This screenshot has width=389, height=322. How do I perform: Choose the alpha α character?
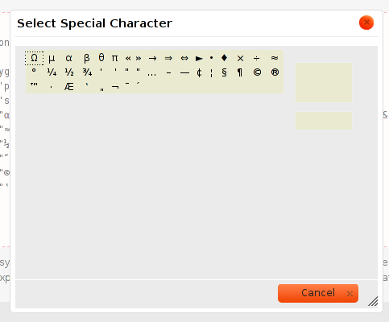pos(68,58)
